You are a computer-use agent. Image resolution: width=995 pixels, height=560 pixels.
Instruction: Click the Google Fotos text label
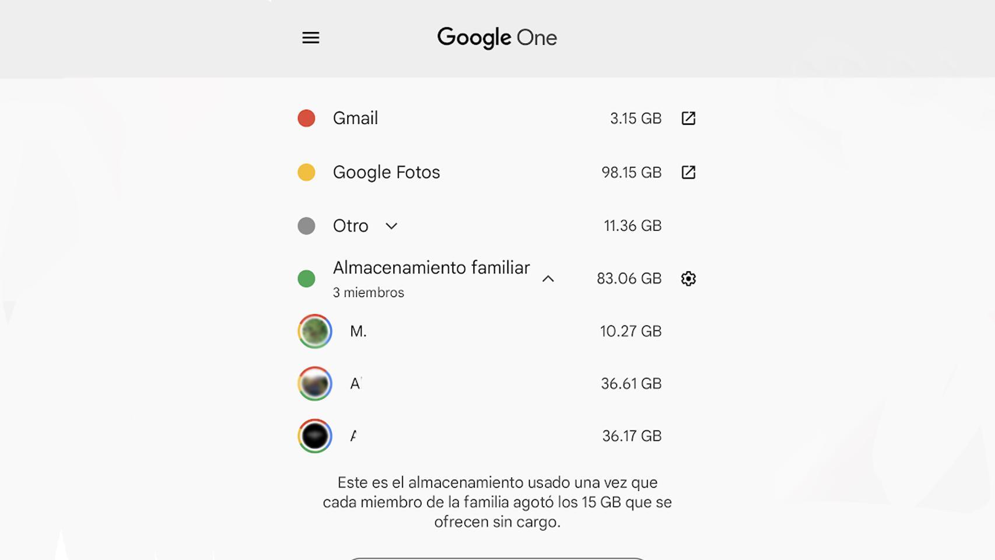[386, 172]
